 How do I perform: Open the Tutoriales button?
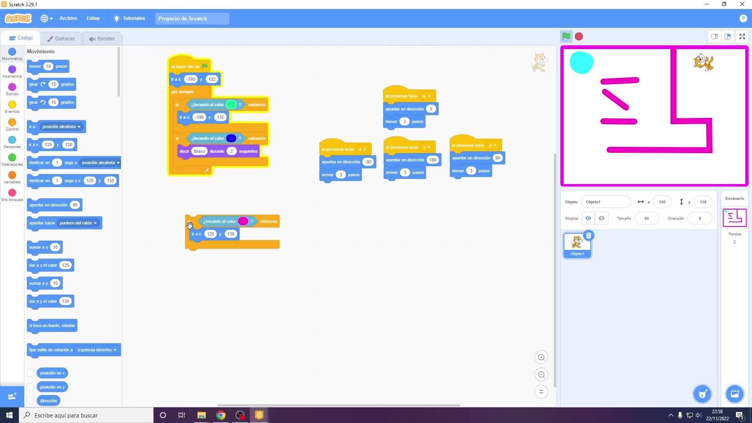coord(129,18)
